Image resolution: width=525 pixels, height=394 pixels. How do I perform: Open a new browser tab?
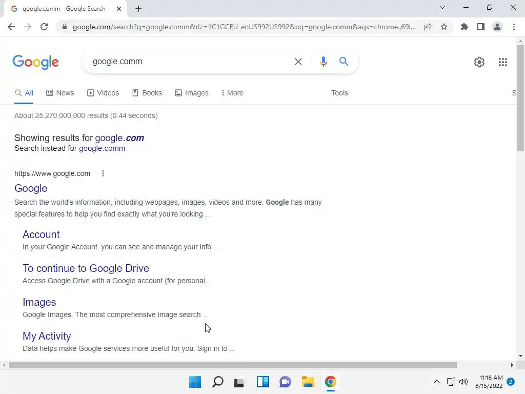tap(138, 9)
